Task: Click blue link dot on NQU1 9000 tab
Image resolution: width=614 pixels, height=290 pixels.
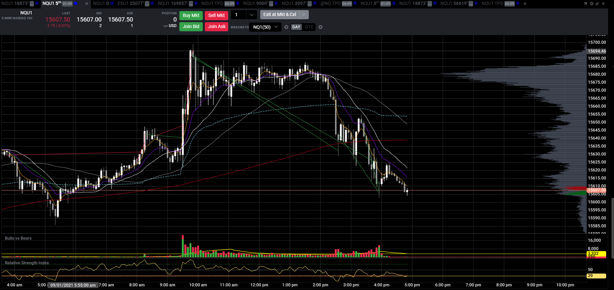Action: point(276,4)
